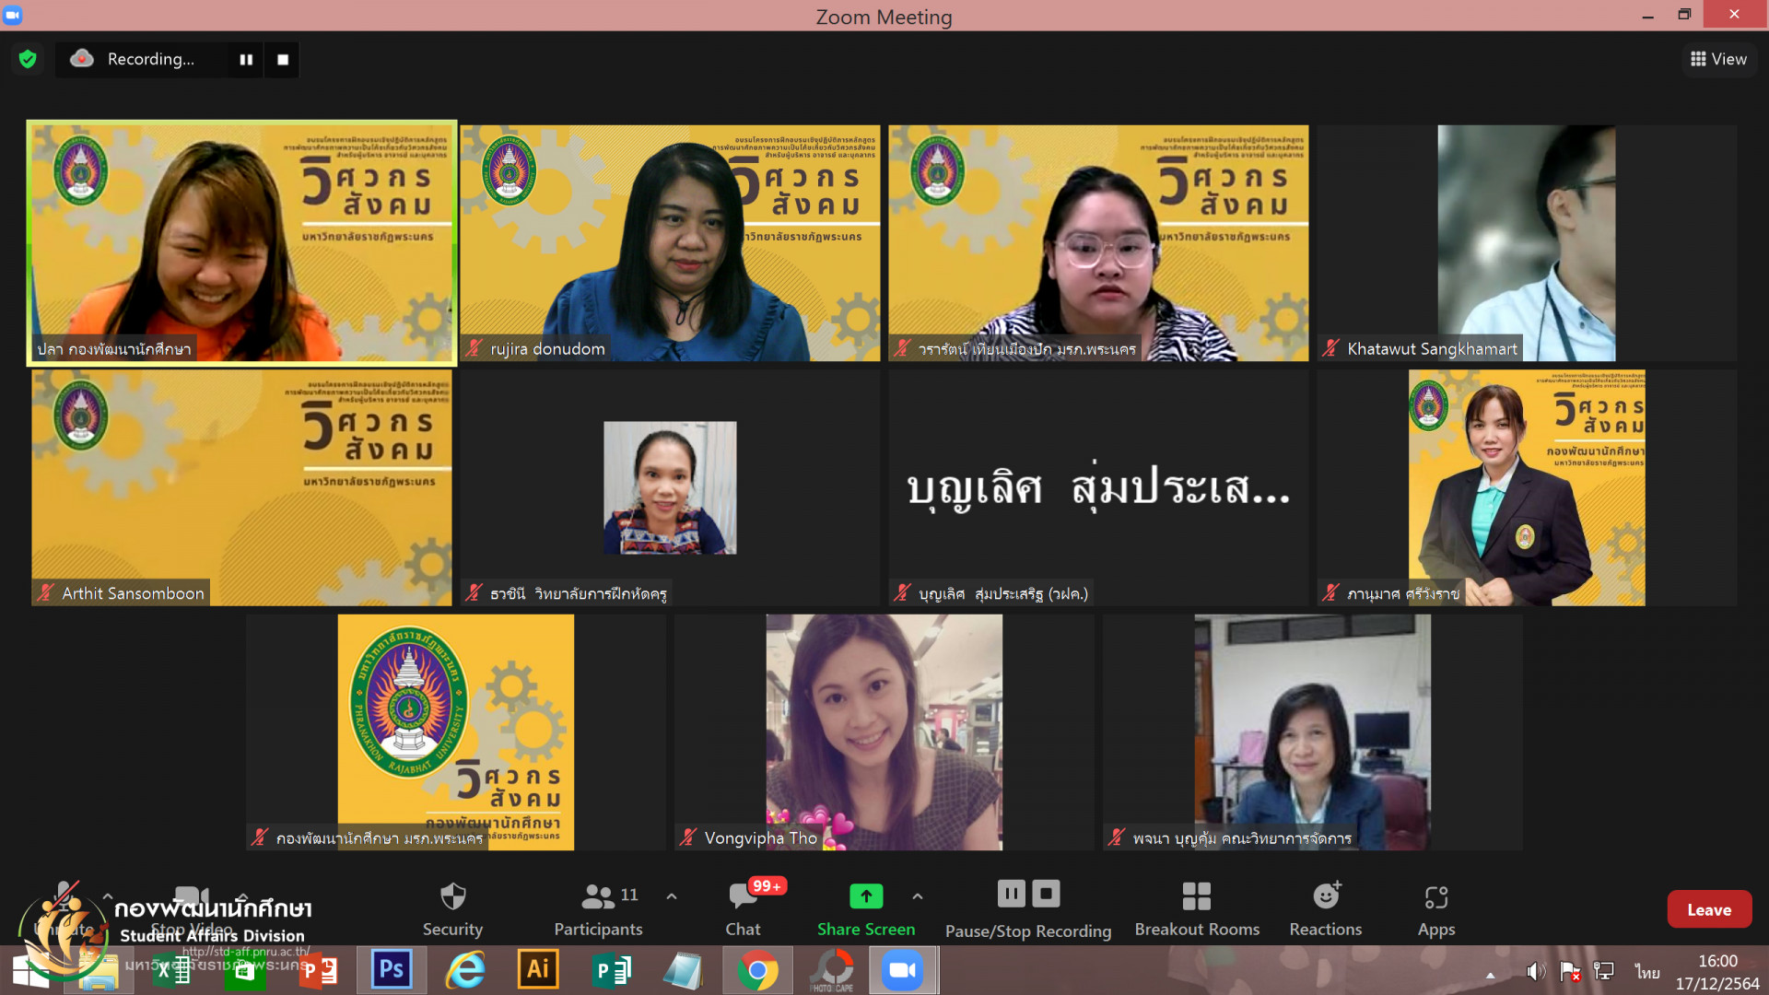Click the green Share Screen icon
Image resolution: width=1769 pixels, height=995 pixels.
(865, 895)
